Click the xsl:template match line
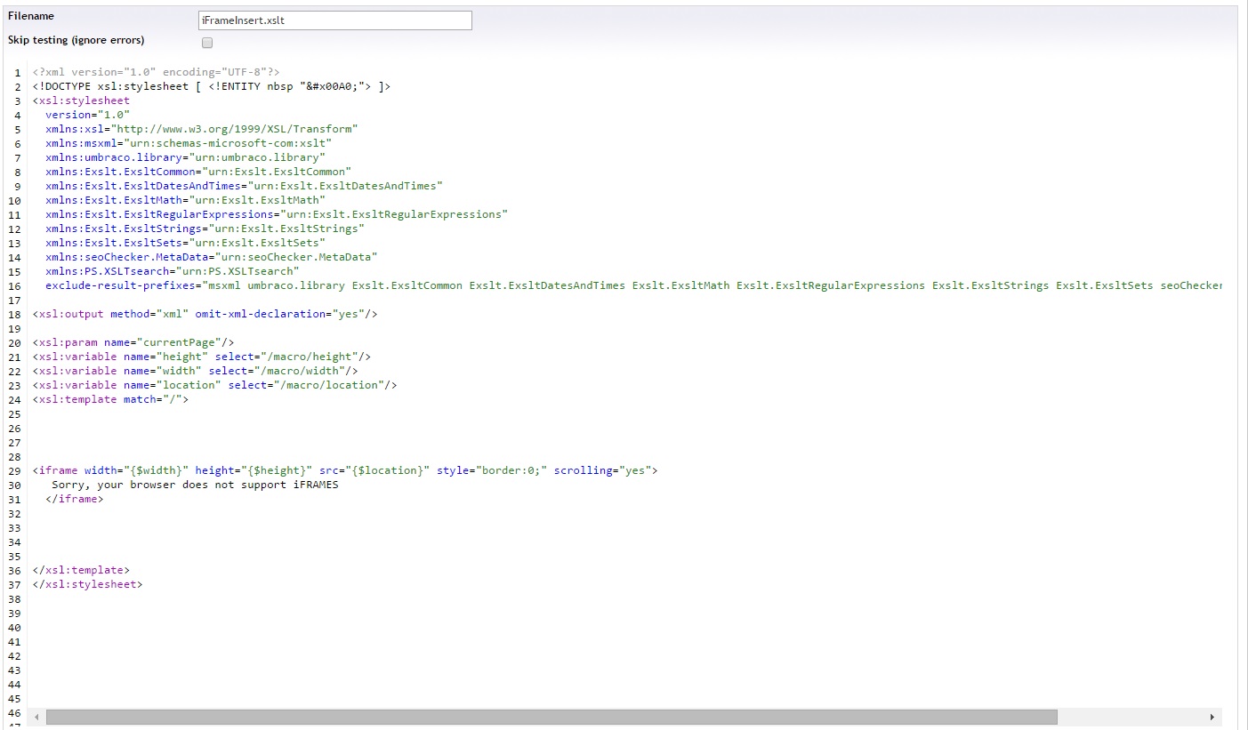The width and height of the screenshot is (1248, 730). 110,399
